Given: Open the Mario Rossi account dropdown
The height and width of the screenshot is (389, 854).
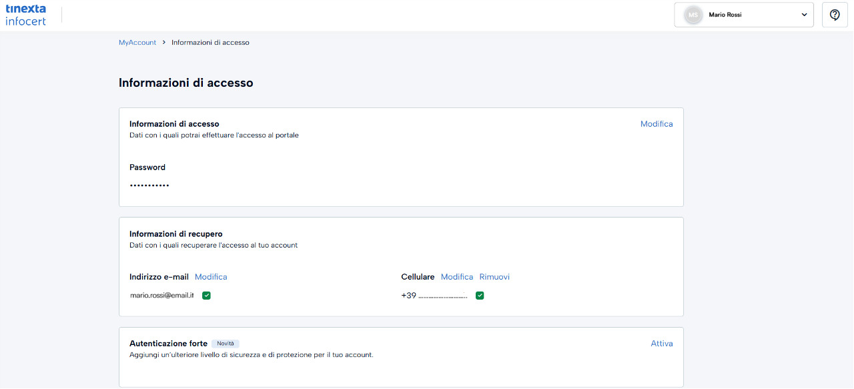Looking at the screenshot, I should coord(743,15).
